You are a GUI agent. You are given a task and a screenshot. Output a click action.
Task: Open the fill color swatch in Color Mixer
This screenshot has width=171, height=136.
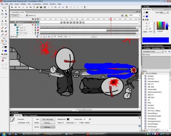coord(147,16)
